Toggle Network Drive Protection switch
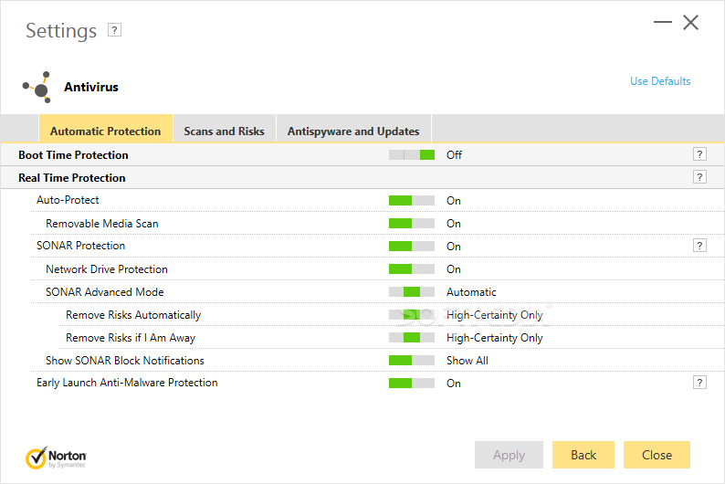 (x=411, y=269)
